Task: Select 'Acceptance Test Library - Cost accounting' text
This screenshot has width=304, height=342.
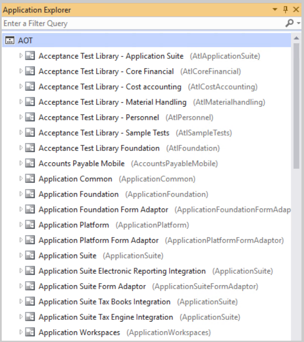Action: [x=110, y=87]
